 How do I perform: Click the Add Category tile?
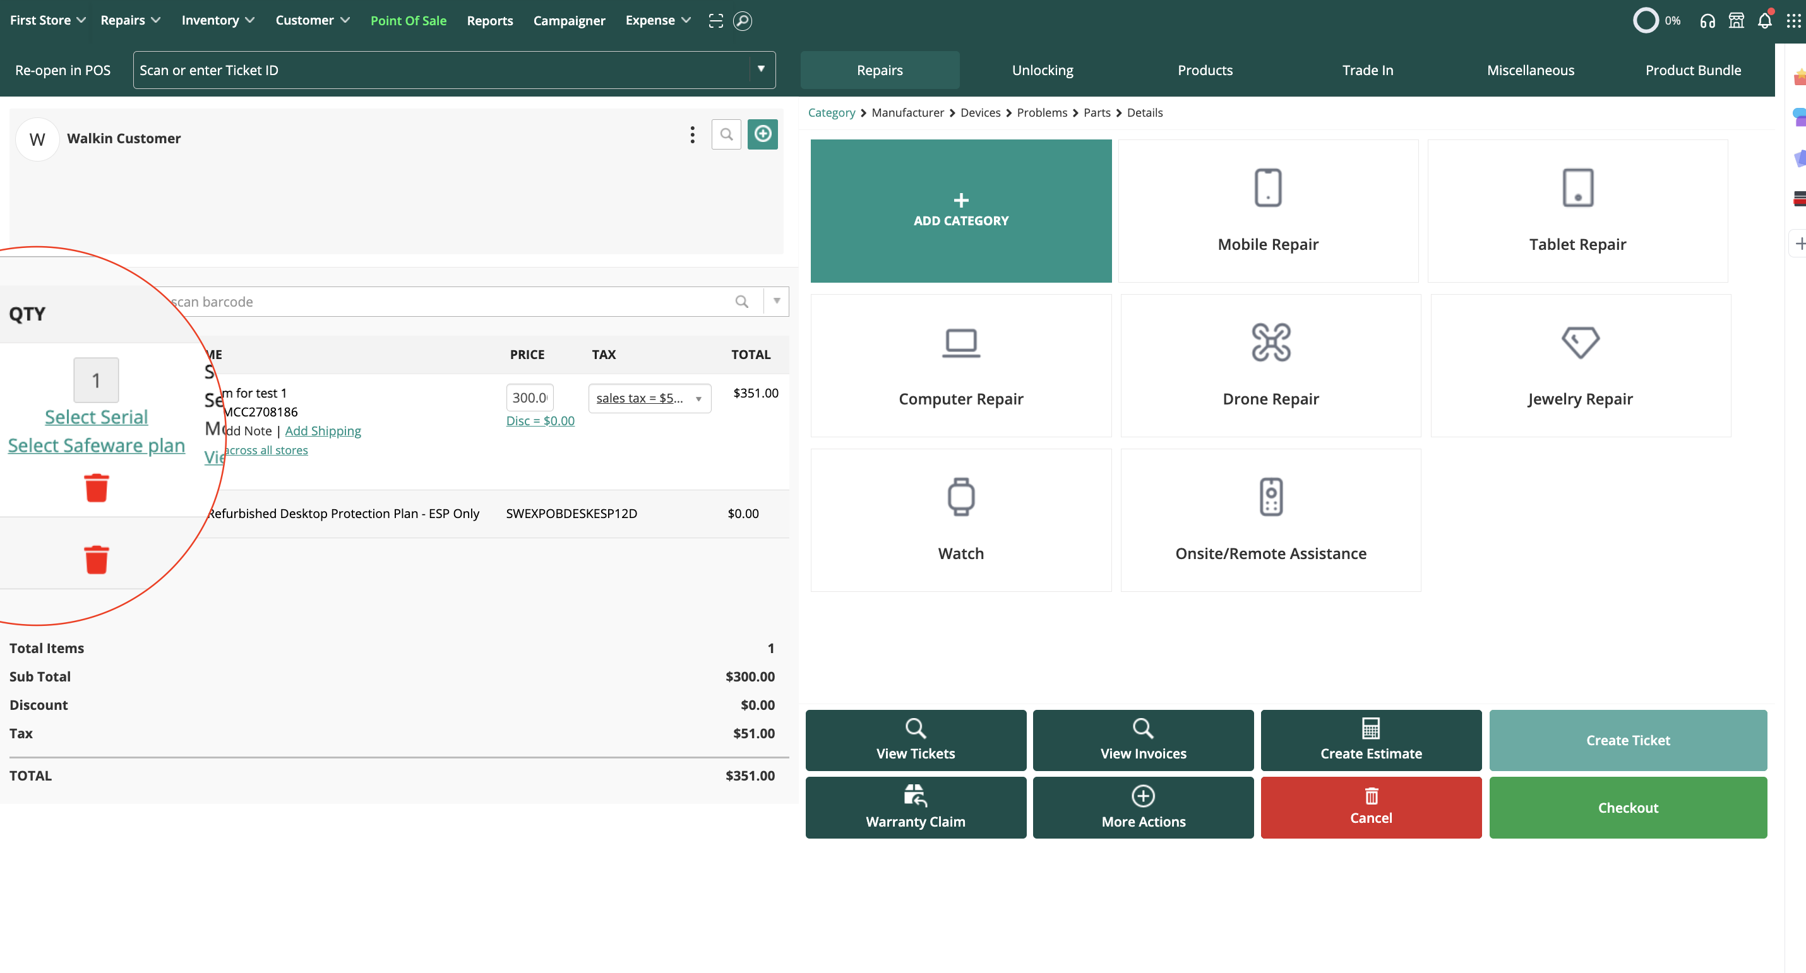tap(960, 211)
